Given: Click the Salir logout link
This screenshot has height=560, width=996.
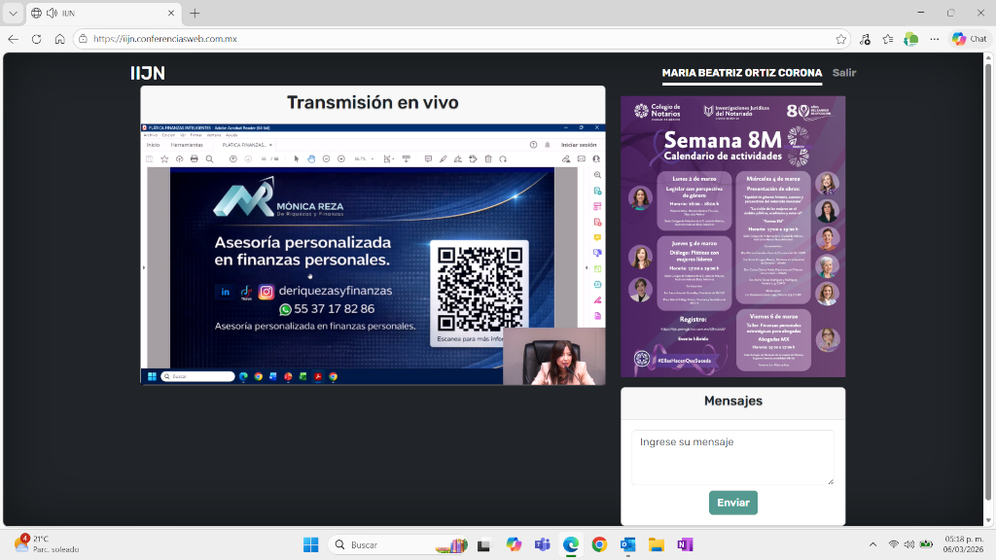Looking at the screenshot, I should click(x=844, y=73).
